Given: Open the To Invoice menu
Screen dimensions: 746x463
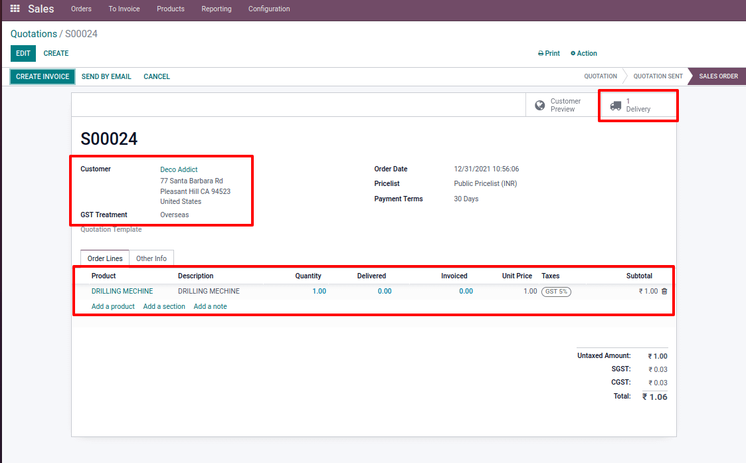Looking at the screenshot, I should click(x=124, y=9).
